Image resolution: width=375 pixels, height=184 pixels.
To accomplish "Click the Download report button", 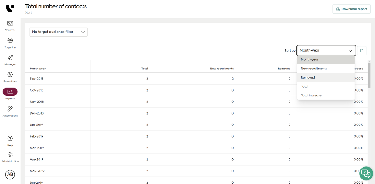I will 351,9.
